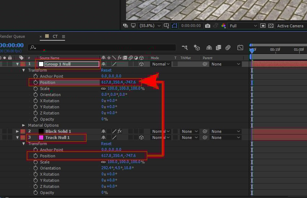The width and height of the screenshot is (307, 198).
Task: Click quality slash switch for Track Null 1
Action: click(x=114, y=138)
